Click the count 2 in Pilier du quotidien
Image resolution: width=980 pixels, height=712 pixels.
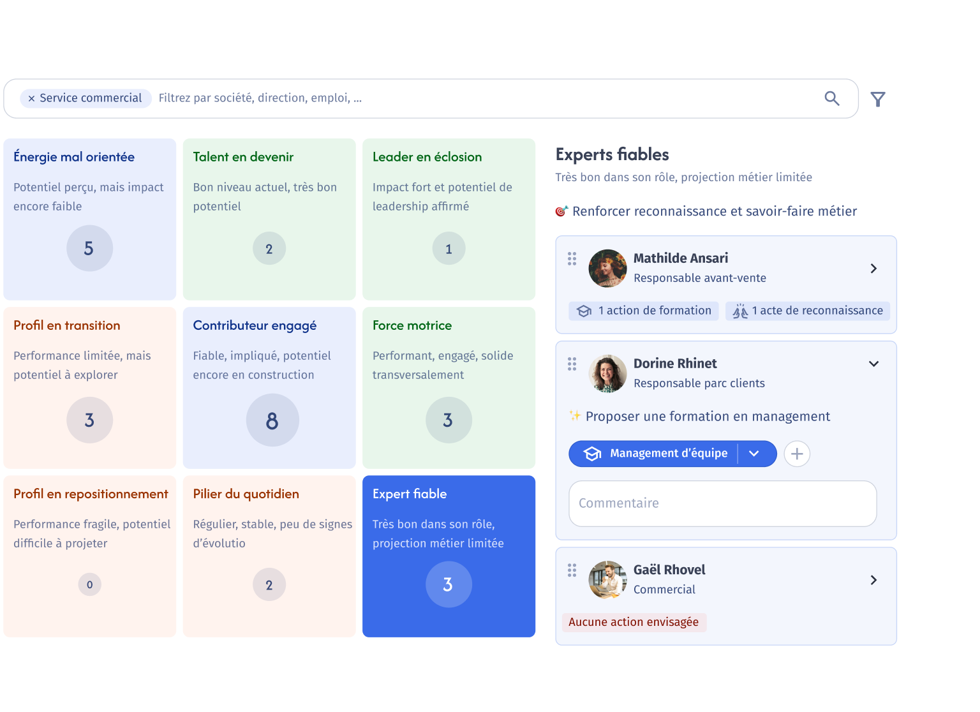269,584
